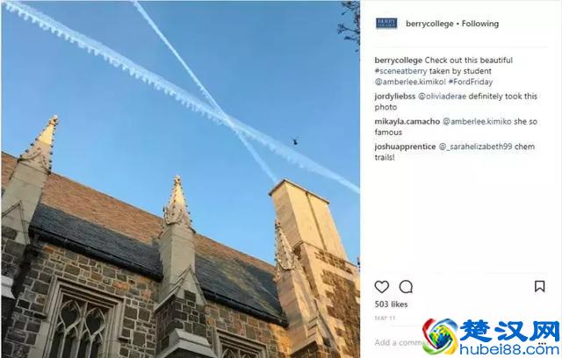Visit @amberlee.kimiko mention in caption

[x=410, y=82]
